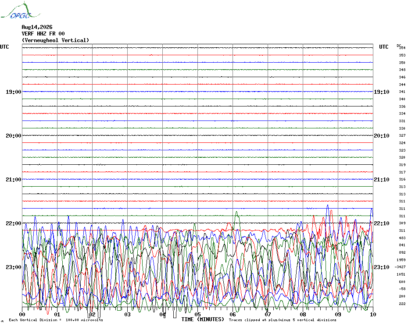Click DC offset value 222

tap(402, 304)
